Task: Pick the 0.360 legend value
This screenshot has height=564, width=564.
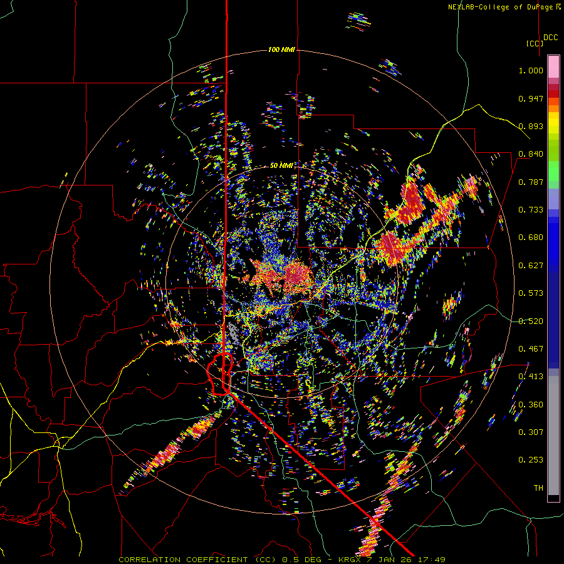Action: pyautogui.click(x=531, y=405)
